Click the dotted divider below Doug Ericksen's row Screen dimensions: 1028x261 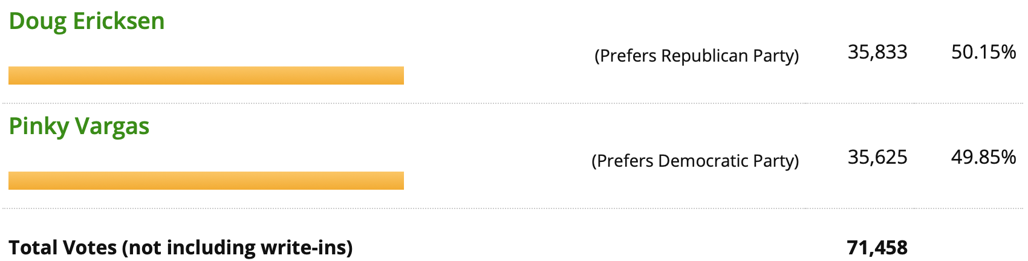tap(514, 104)
